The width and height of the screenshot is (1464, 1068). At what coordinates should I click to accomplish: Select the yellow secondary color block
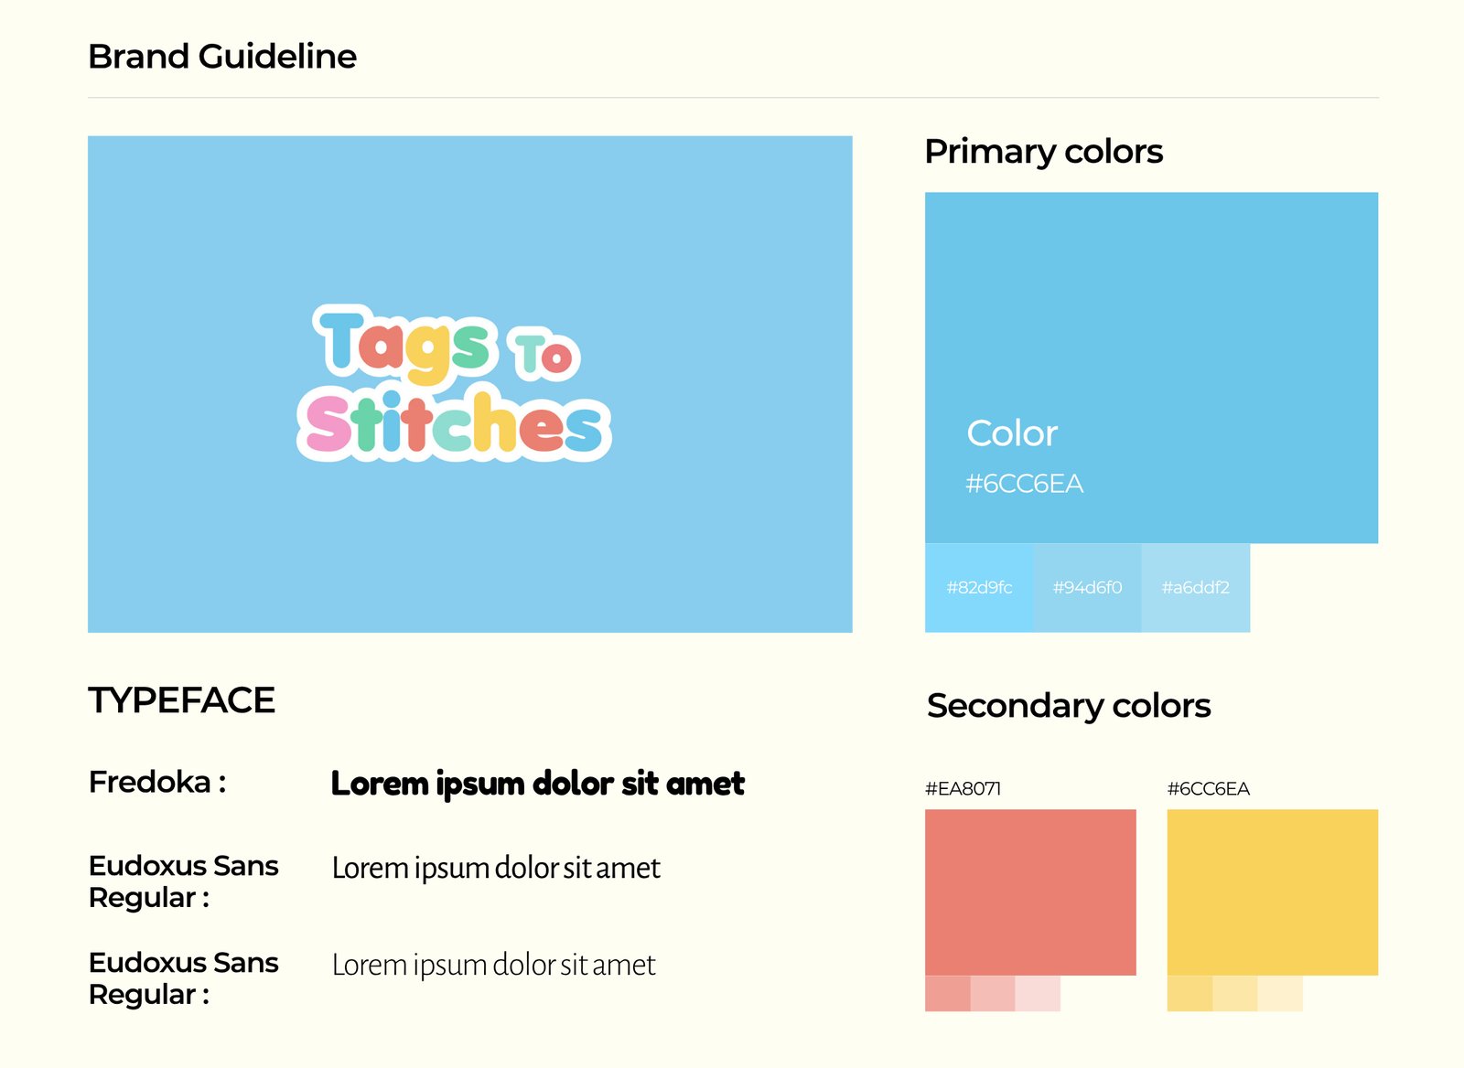(x=1272, y=892)
